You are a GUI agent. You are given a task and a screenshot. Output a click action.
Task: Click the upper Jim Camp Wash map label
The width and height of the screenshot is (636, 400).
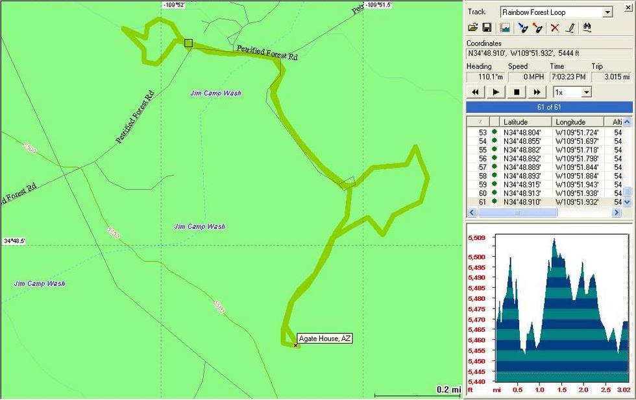click(x=215, y=93)
